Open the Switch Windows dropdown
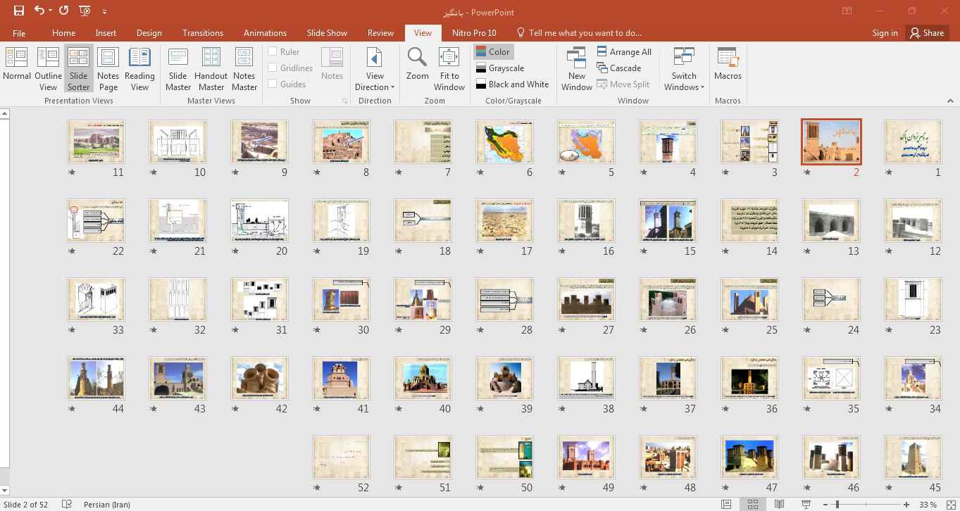The width and height of the screenshot is (960, 511). click(683, 81)
